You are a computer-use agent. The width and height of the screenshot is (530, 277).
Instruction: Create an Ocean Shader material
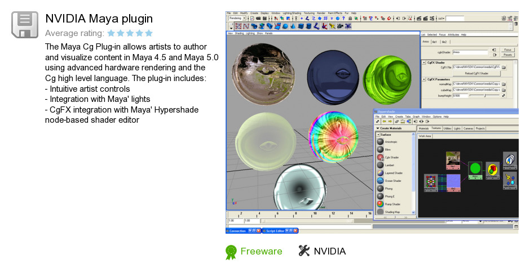(x=390, y=181)
